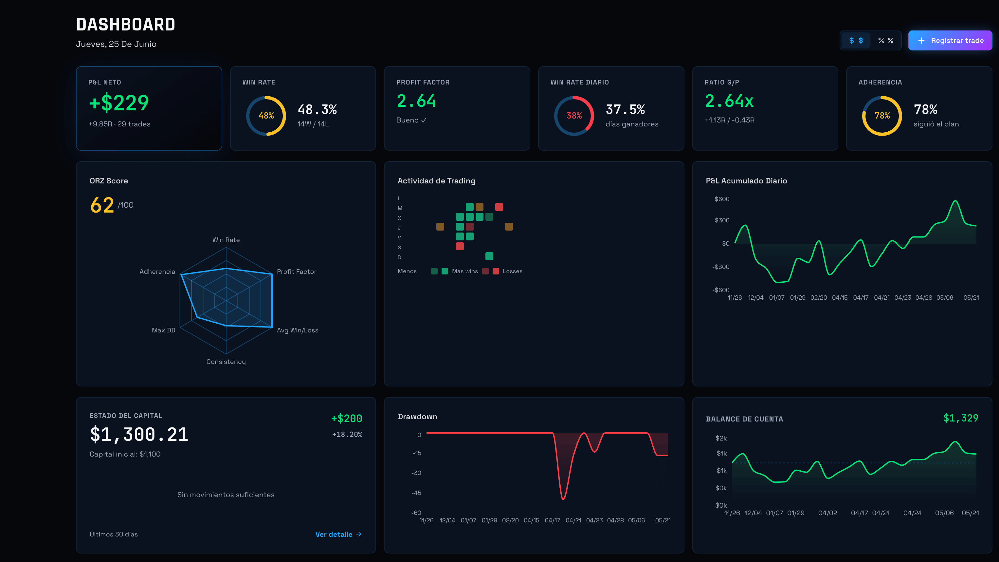Click the +18.20% gain percentage
999x562 pixels.
(x=347, y=434)
